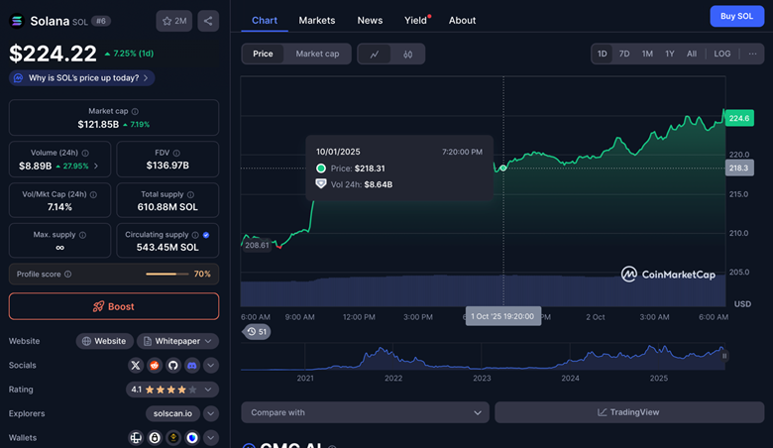The width and height of the screenshot is (773, 448).
Task: Switch to the Markets tab
Action: [317, 20]
